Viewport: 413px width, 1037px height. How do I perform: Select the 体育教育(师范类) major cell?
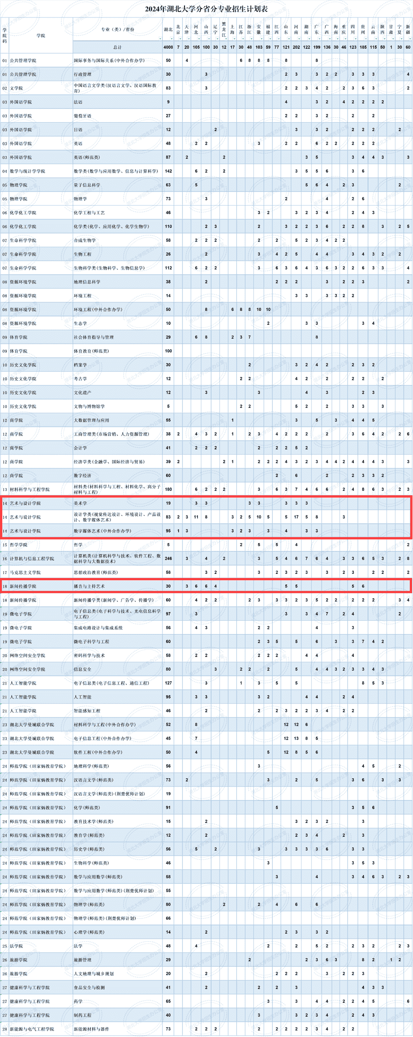117,351
